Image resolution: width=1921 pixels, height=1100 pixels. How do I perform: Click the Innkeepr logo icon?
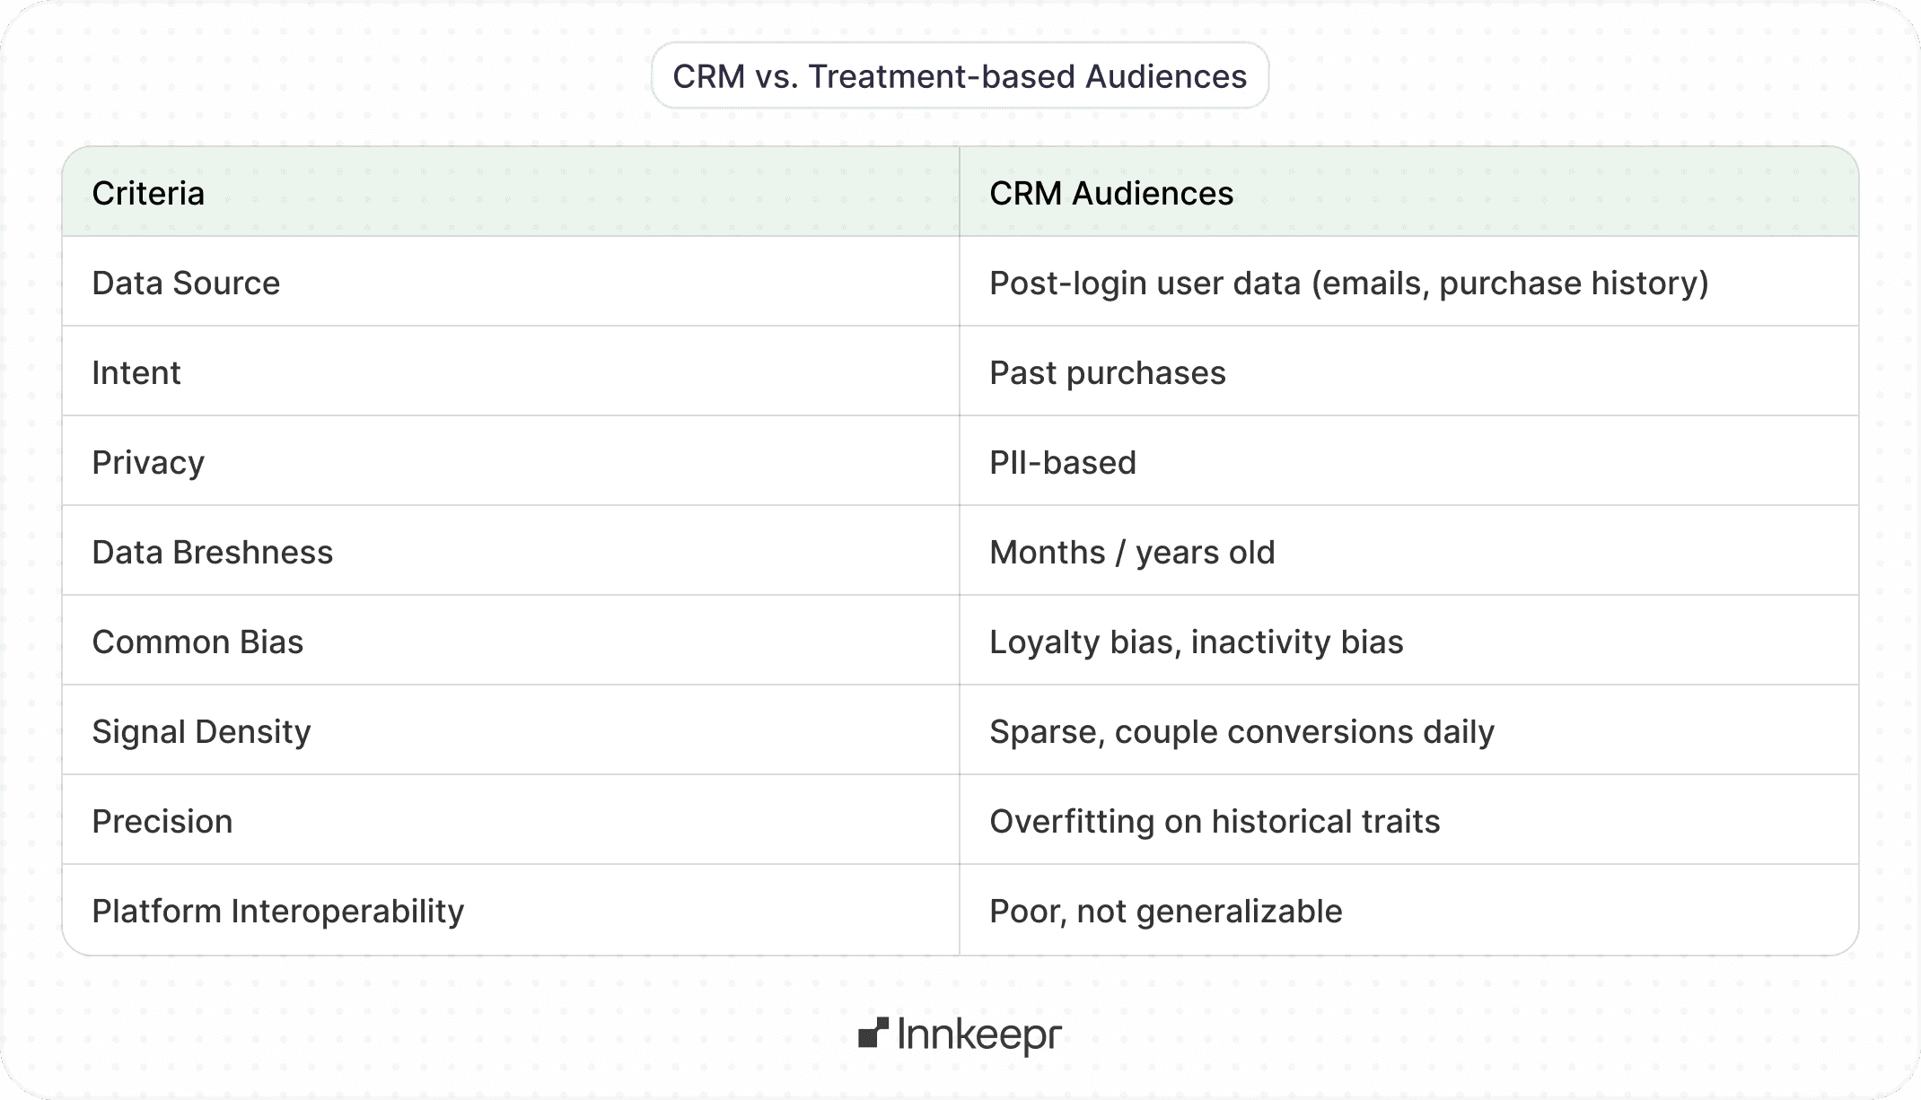[x=873, y=1033]
